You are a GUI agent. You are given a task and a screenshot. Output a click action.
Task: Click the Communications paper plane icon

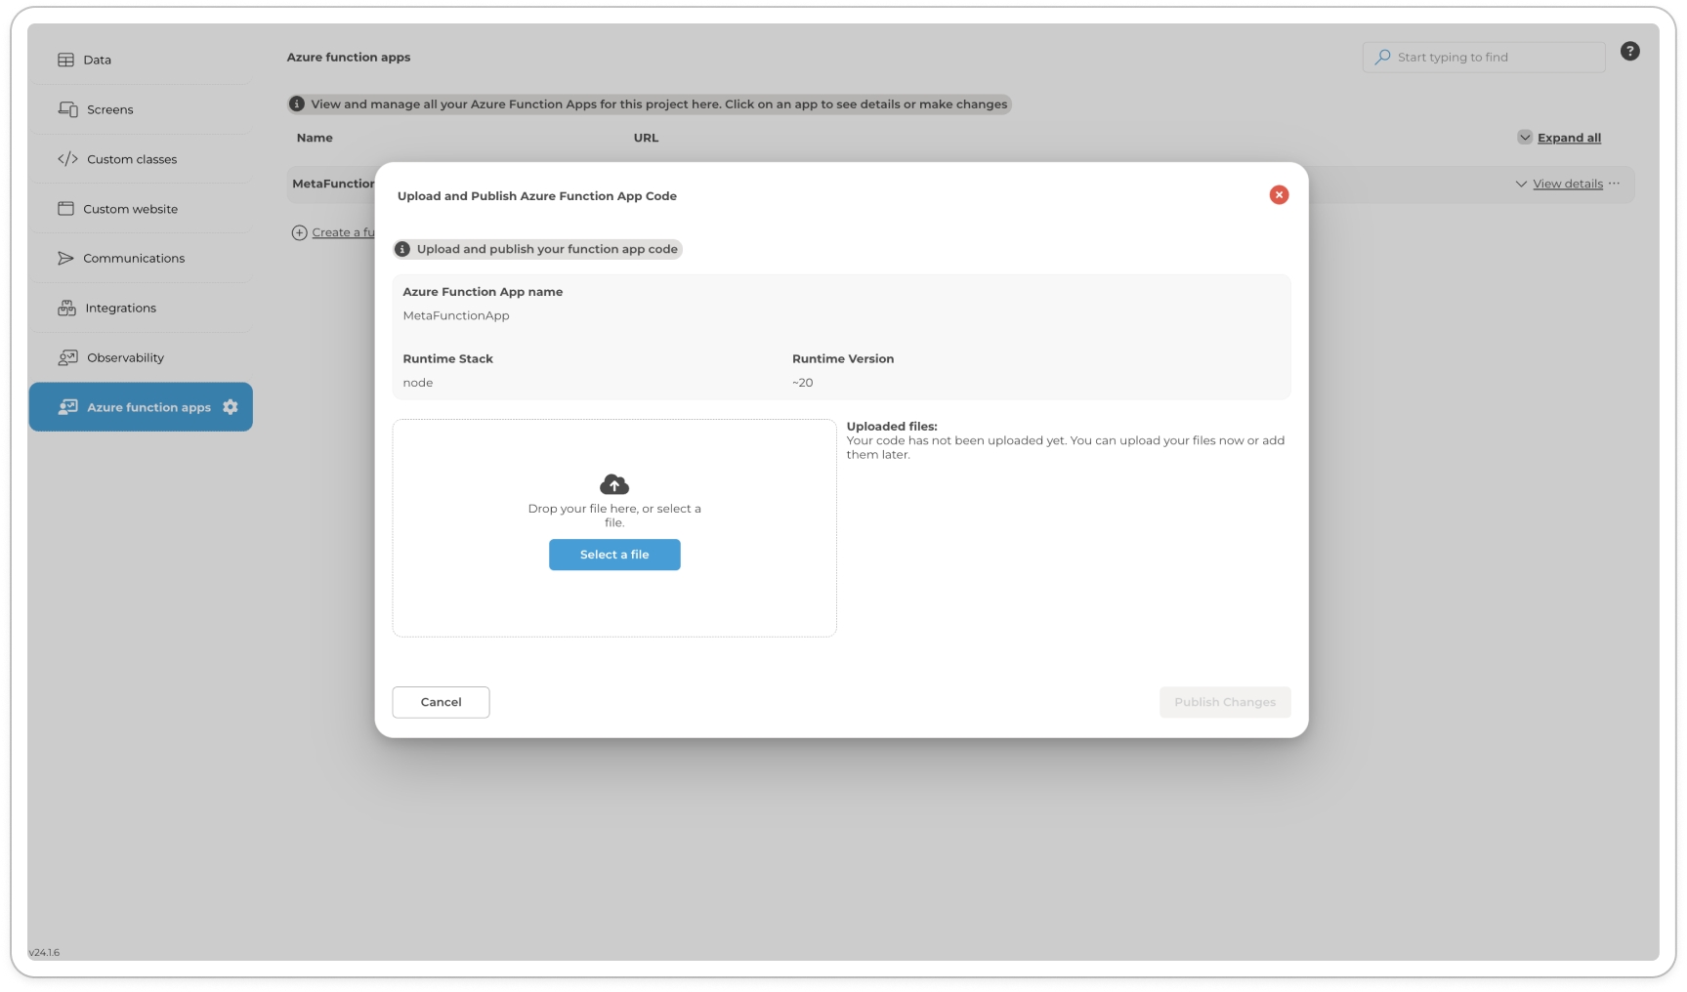point(65,258)
